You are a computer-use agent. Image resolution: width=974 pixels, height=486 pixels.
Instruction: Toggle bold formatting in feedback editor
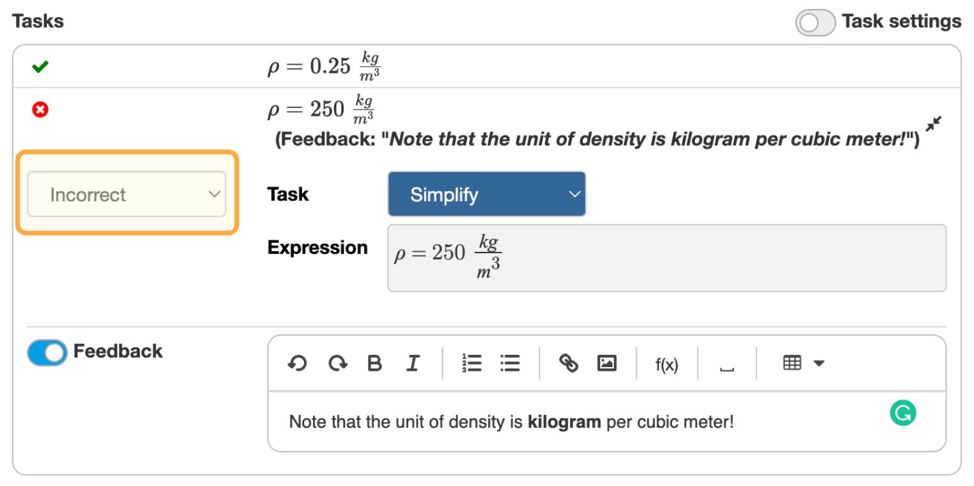374,364
